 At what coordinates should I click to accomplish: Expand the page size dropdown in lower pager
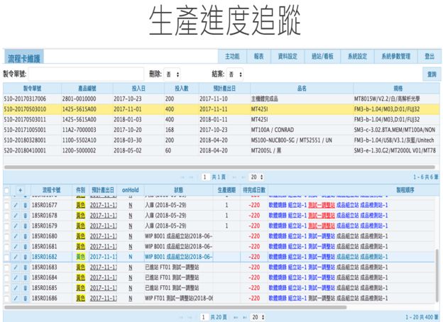(251, 315)
